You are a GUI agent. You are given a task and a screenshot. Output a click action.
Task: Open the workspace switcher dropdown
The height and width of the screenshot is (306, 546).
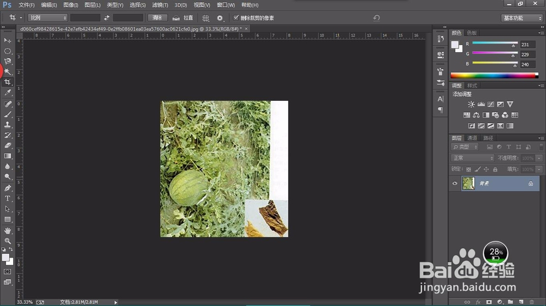click(521, 18)
